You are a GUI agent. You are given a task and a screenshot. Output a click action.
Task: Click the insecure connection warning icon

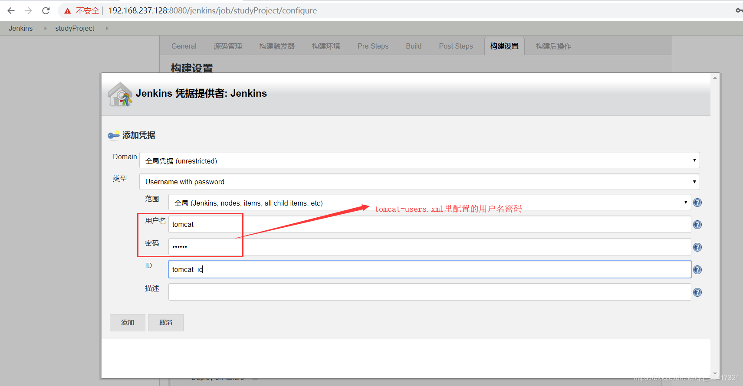click(x=68, y=11)
